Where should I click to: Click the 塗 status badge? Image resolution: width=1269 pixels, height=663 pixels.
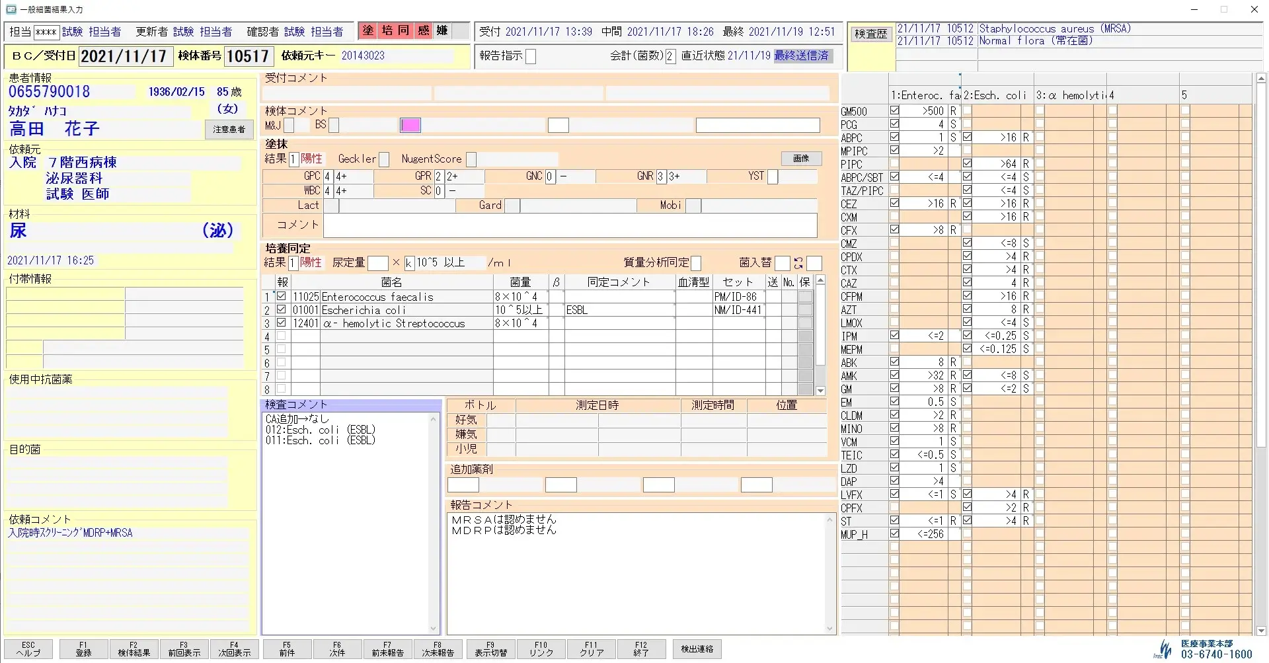click(368, 31)
